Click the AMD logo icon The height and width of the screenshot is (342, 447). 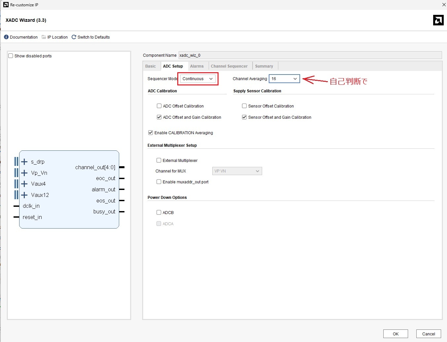(438, 20)
